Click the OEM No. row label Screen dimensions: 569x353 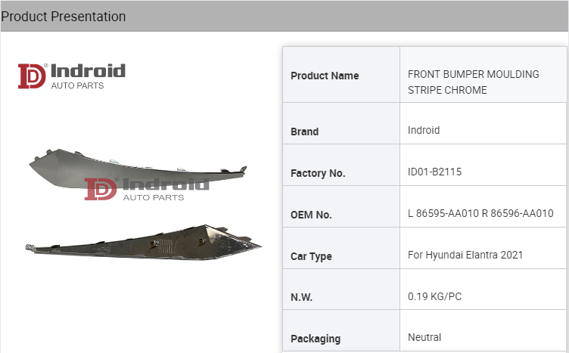click(311, 215)
